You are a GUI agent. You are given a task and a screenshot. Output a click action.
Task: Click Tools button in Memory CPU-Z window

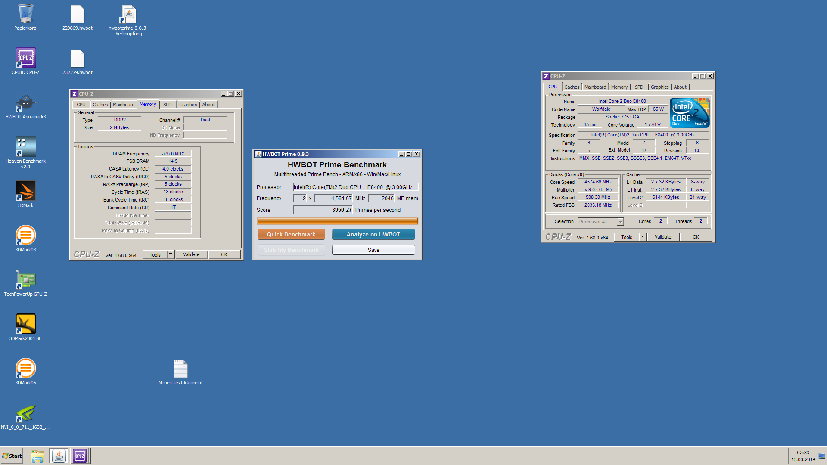tap(155, 254)
